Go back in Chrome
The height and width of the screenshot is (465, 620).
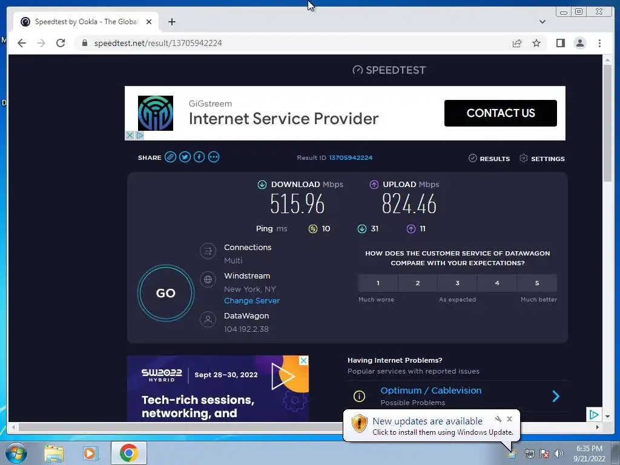coord(22,43)
